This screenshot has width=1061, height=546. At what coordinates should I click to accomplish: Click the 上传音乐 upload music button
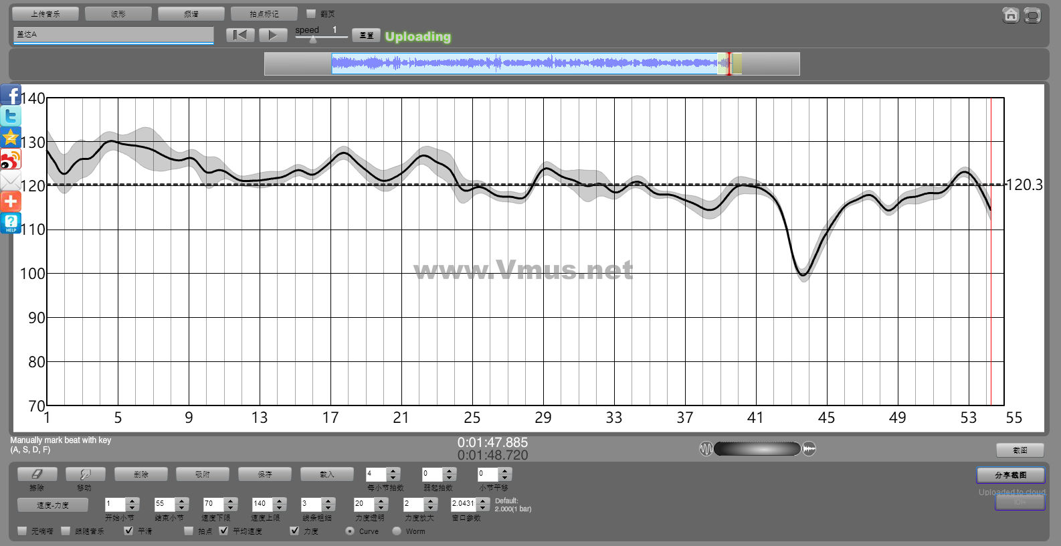point(45,13)
